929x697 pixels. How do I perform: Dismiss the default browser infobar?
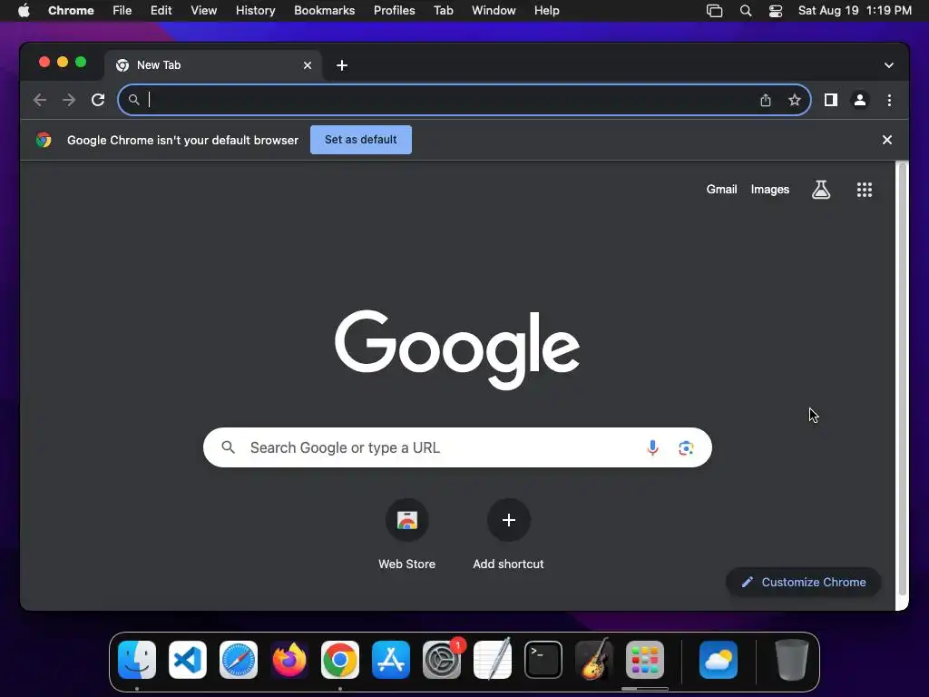tap(887, 140)
